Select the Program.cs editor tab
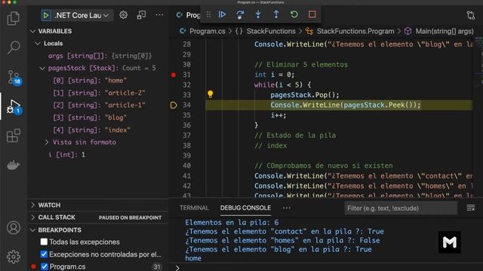 188,15
